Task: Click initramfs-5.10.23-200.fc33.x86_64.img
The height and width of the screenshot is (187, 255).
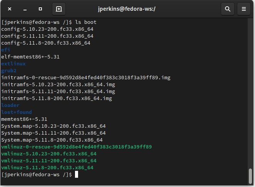Action: 58,85
